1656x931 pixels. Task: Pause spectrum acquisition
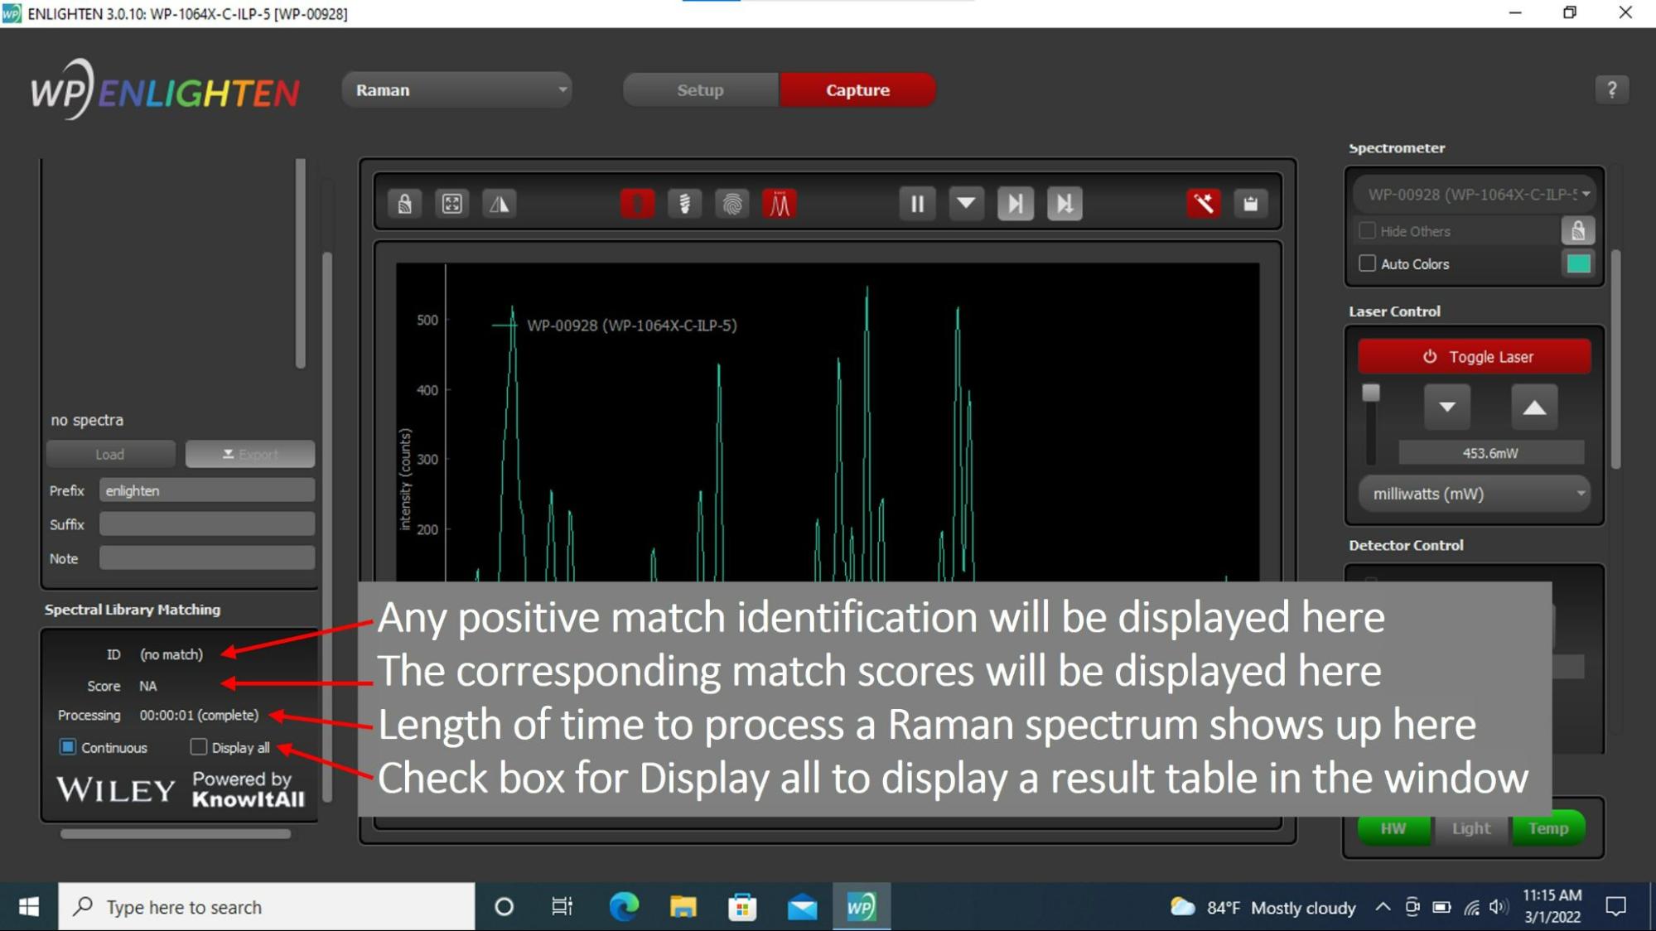917,204
